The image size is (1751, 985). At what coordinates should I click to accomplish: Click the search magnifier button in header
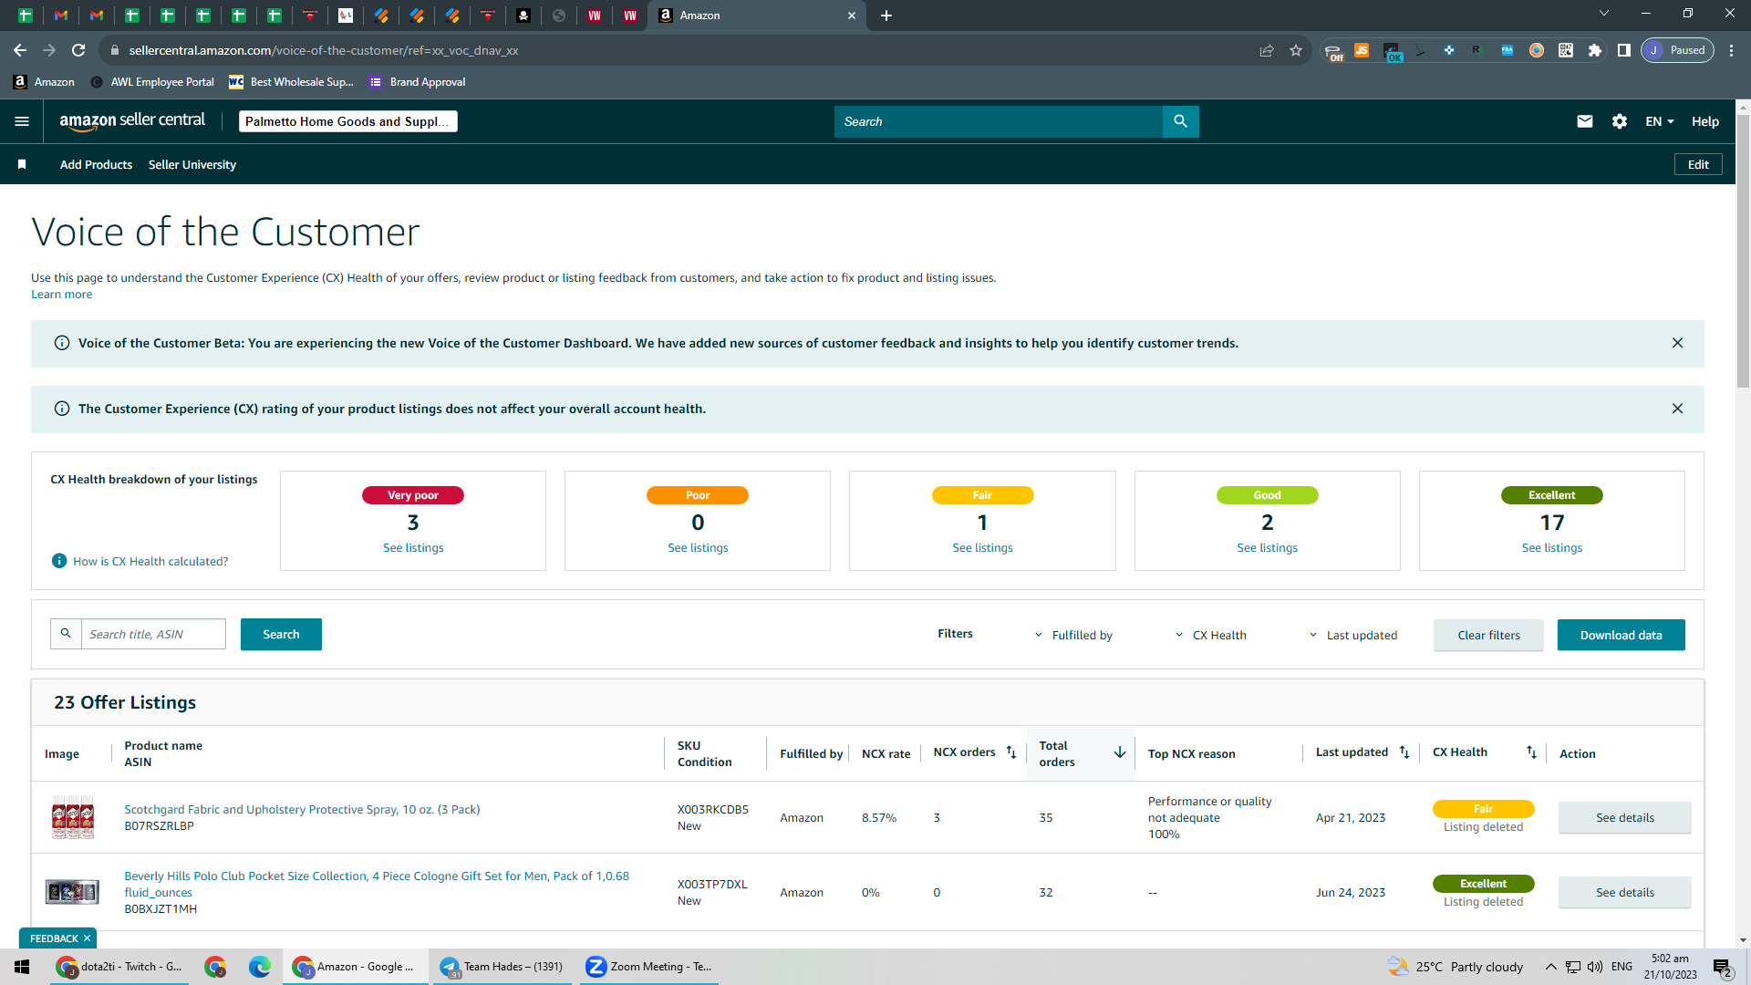click(1180, 121)
